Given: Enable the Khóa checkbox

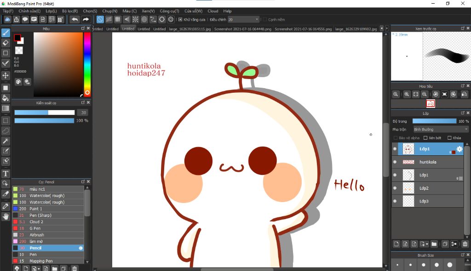Looking at the screenshot, I should tap(449, 138).
